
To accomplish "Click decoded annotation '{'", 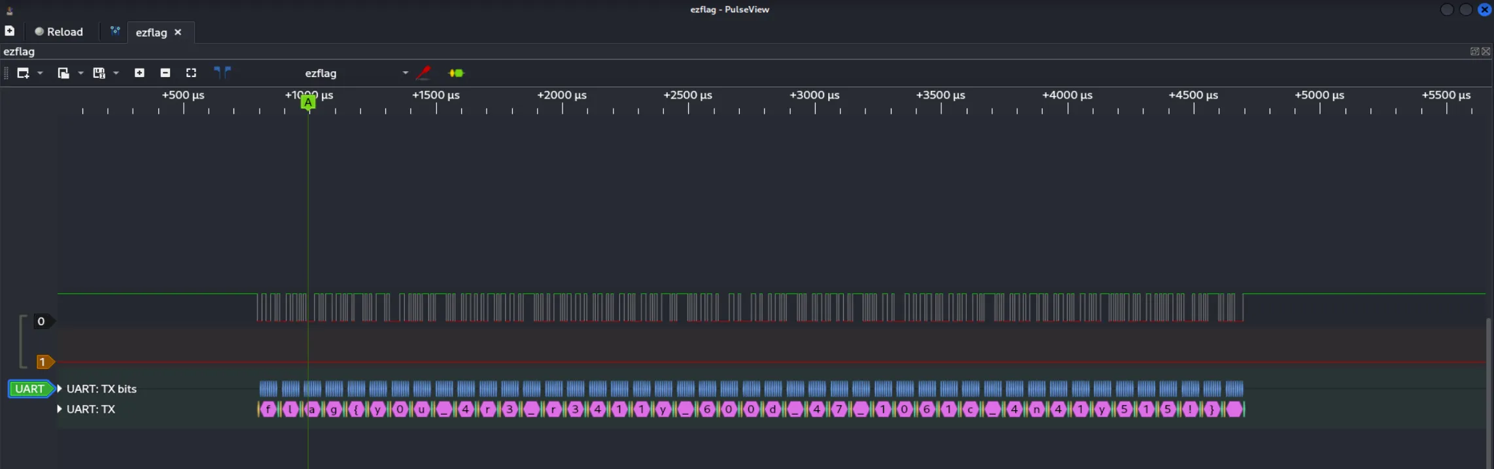I will pos(356,410).
